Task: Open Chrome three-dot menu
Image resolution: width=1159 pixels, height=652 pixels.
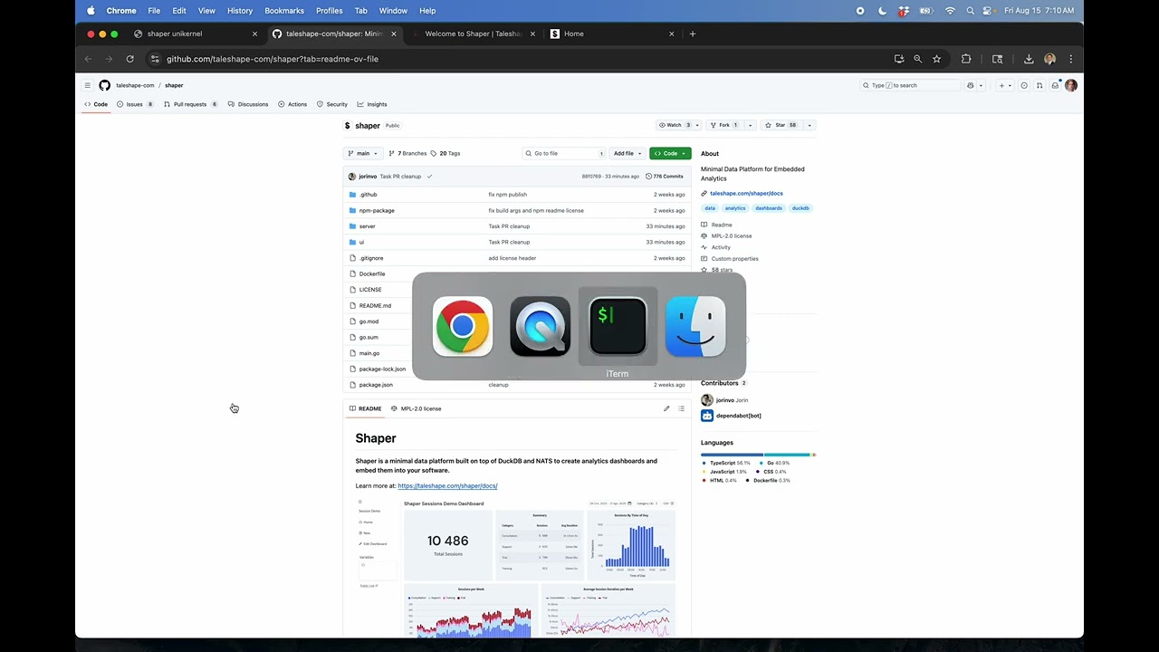Action: 1071,59
